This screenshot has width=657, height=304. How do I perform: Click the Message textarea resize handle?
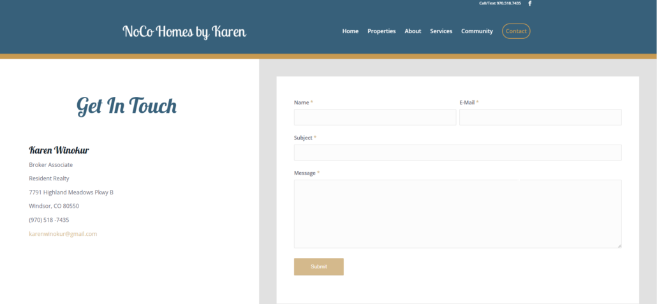click(x=619, y=246)
